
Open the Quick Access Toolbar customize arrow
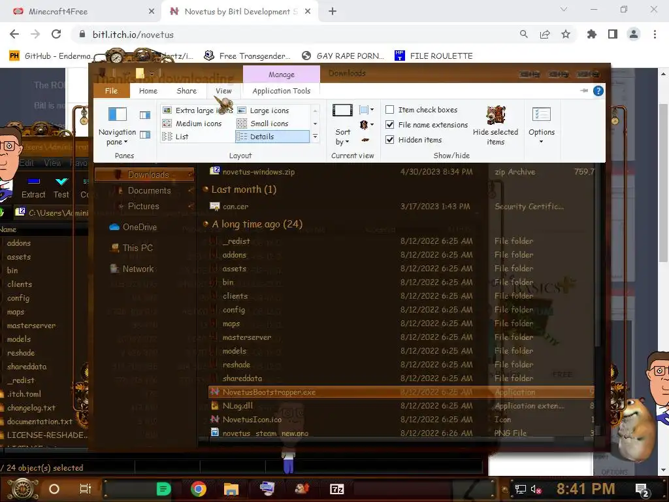tap(152, 74)
